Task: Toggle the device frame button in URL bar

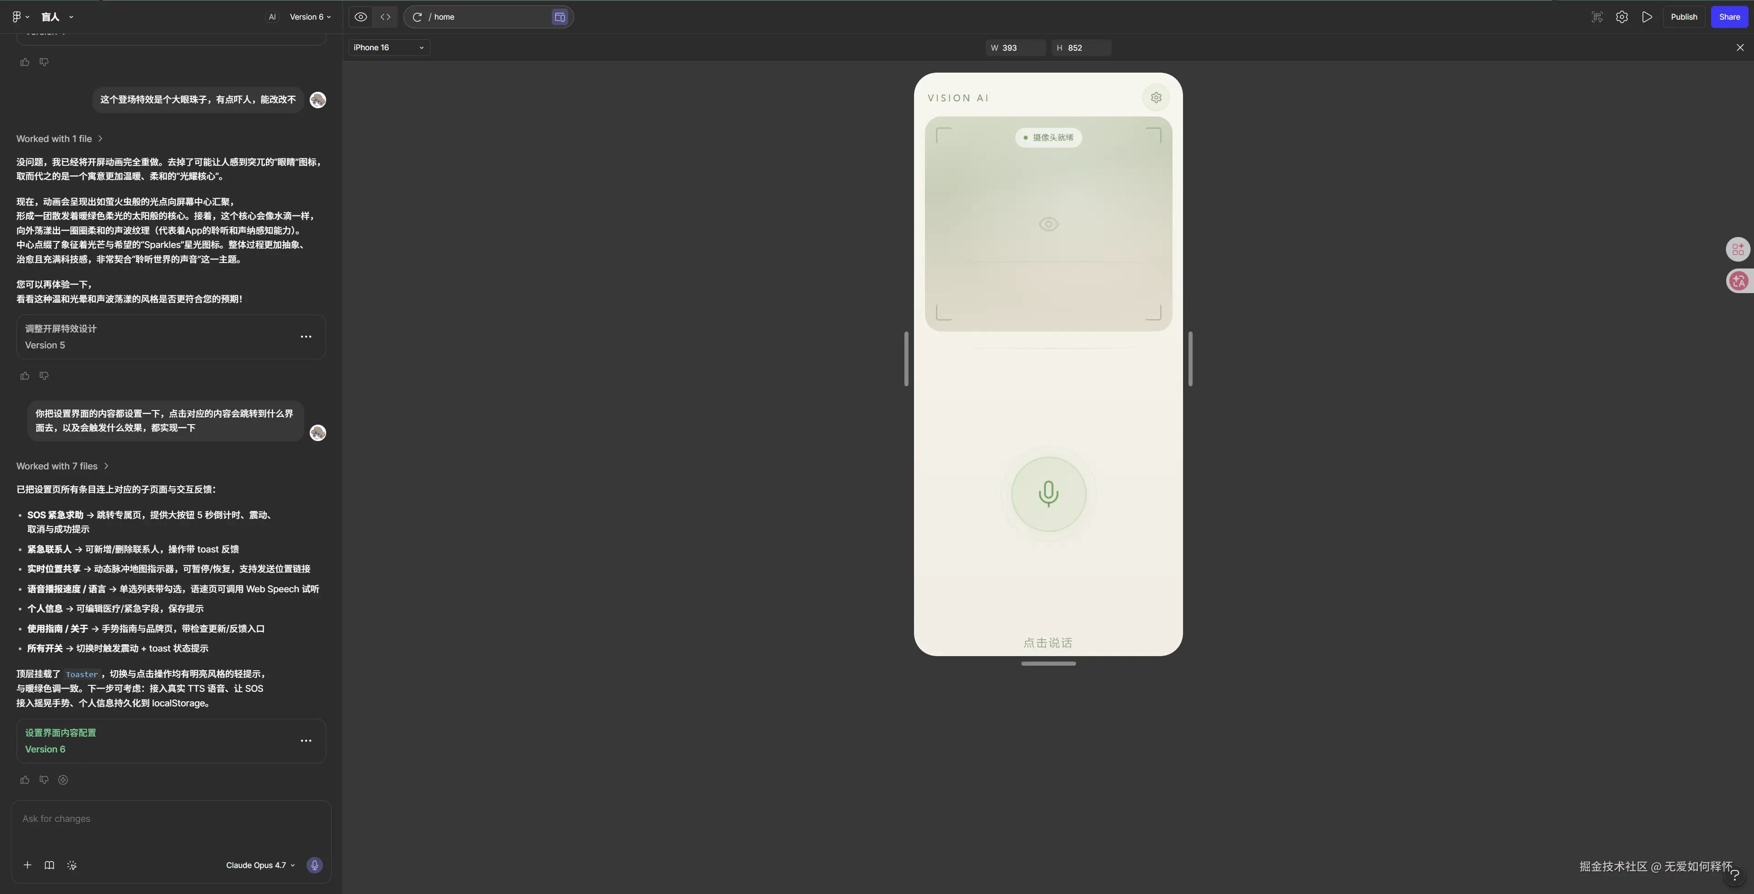Action: pyautogui.click(x=559, y=17)
